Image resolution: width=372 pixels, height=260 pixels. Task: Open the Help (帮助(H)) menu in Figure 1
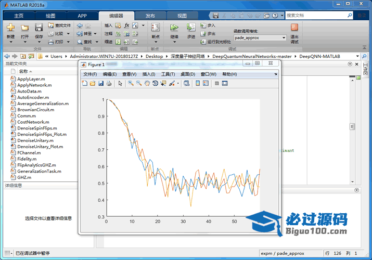(229, 74)
